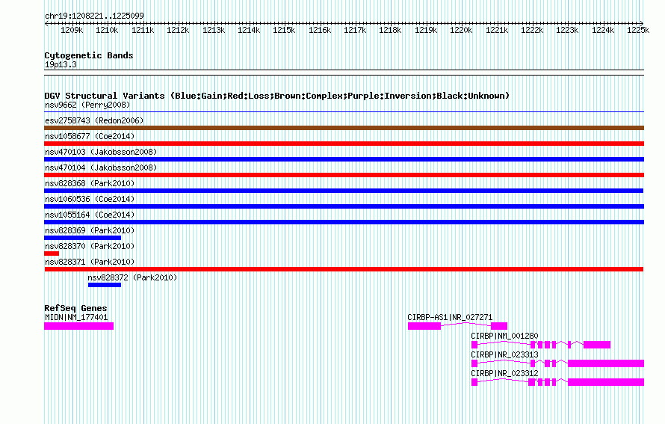Viewport: 665px width, 424px height.
Task: Click the CIRBP|NM_001280 transcript label
Action: click(x=504, y=337)
